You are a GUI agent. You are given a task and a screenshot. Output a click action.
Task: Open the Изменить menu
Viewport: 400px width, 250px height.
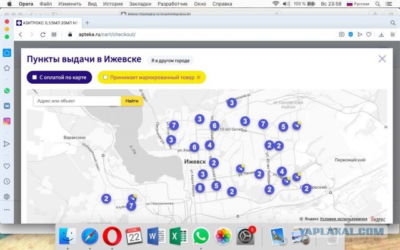[x=69, y=4]
